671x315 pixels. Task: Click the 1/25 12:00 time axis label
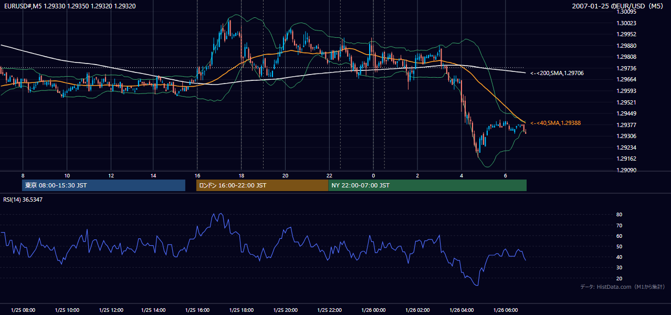(x=111, y=310)
